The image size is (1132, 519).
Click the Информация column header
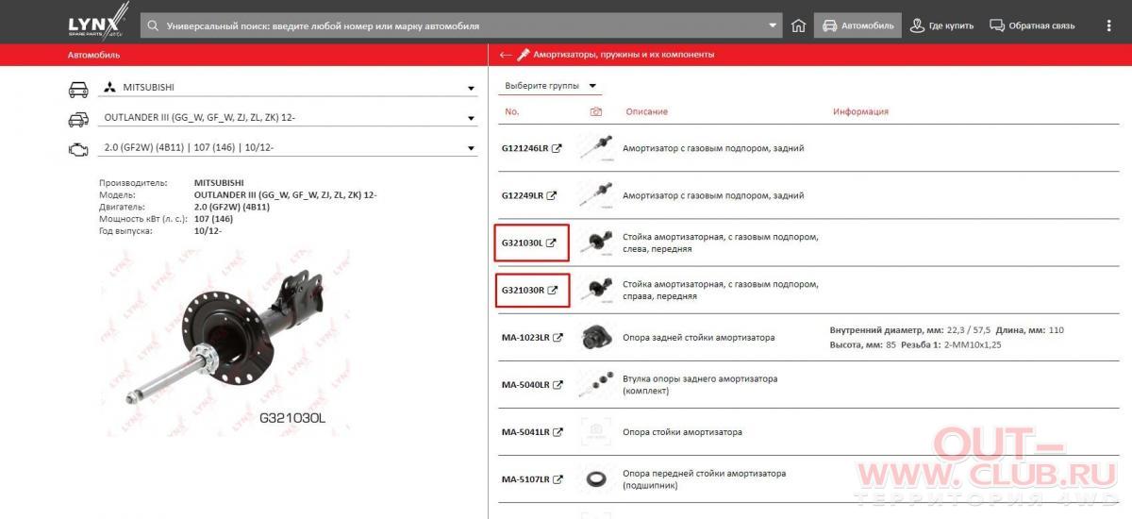point(860,111)
